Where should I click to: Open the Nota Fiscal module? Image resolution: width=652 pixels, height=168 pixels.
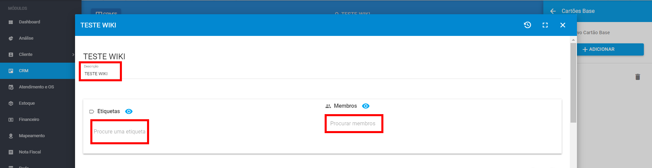(37, 152)
